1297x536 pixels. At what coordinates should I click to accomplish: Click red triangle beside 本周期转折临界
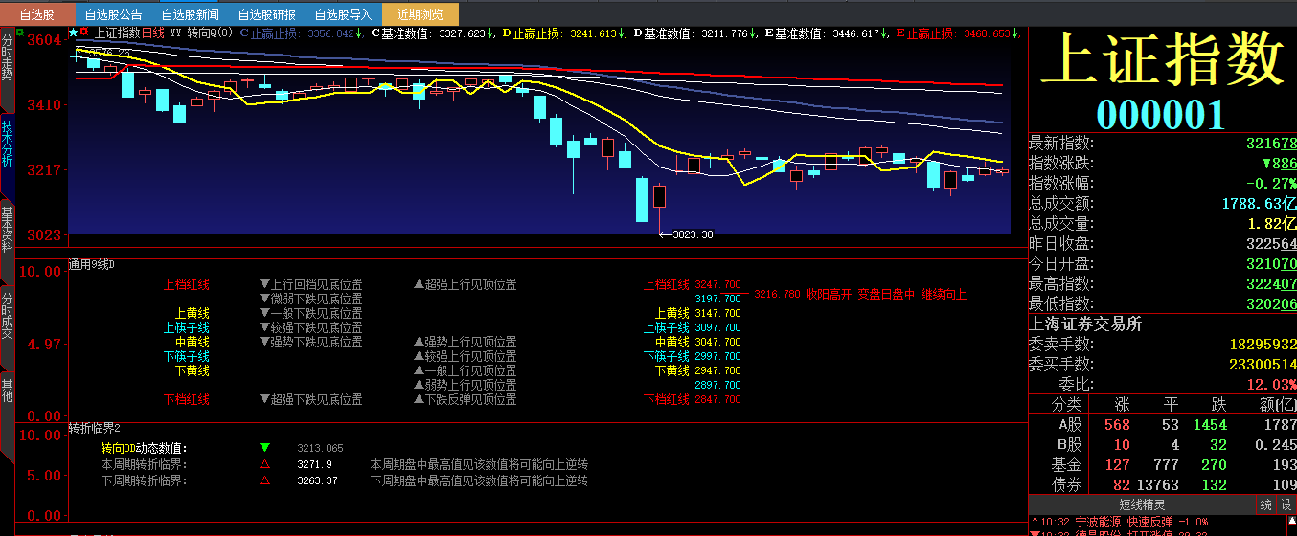265,464
